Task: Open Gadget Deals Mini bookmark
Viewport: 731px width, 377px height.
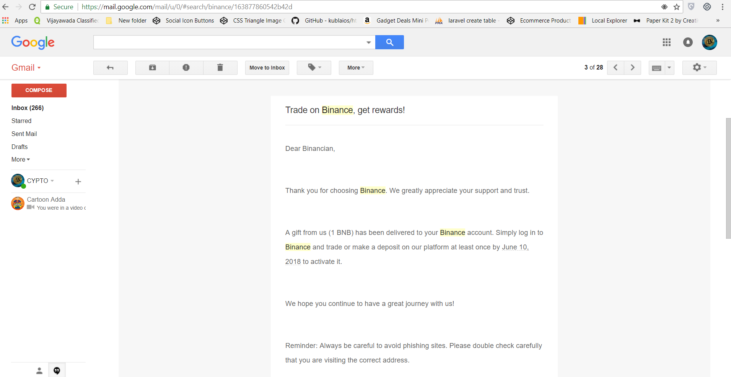Action: coord(396,21)
